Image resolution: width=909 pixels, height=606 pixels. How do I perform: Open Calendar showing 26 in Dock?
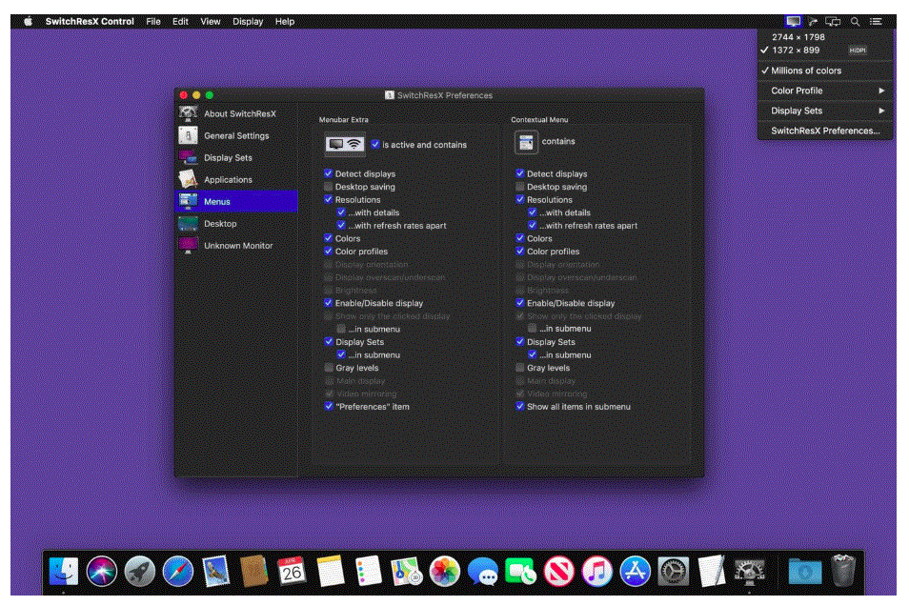point(292,571)
